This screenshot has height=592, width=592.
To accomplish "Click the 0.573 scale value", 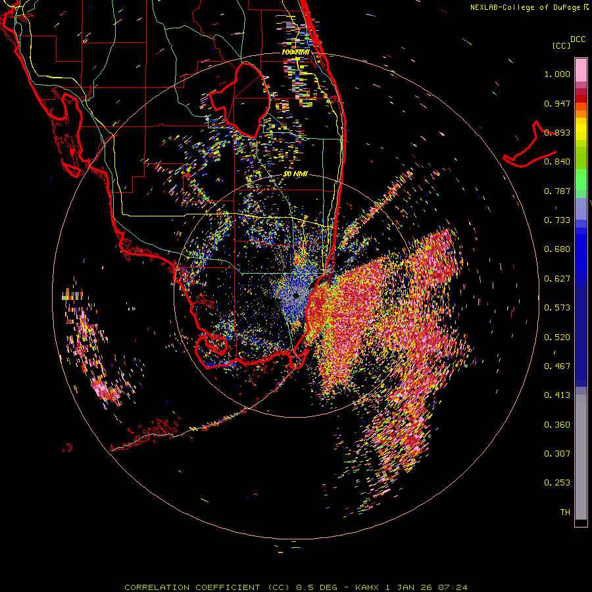I will tap(557, 308).
